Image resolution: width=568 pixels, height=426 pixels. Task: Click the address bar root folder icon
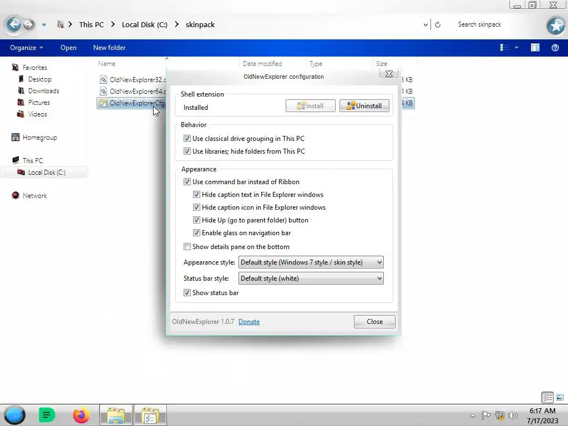tap(60, 24)
